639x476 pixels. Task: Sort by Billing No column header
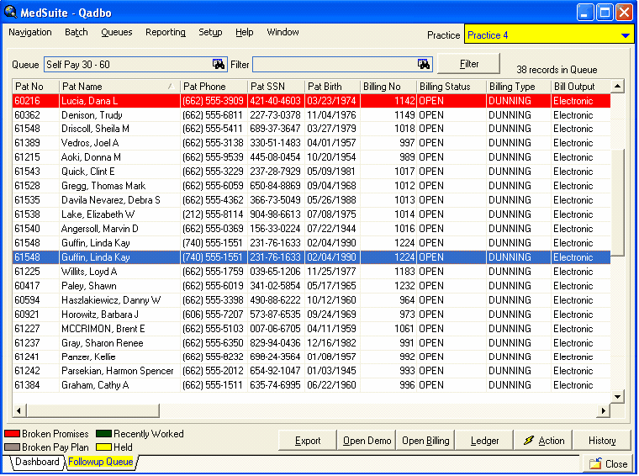(388, 87)
